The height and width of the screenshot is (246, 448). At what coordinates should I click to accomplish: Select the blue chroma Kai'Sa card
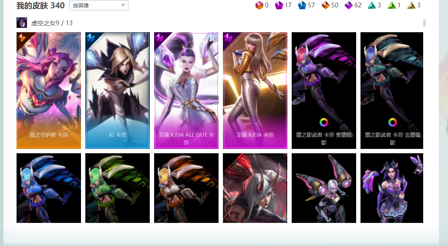(x=49, y=188)
